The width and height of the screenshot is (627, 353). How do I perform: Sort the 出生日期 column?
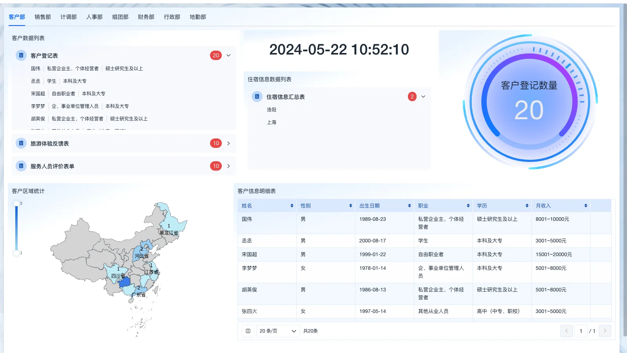409,205
